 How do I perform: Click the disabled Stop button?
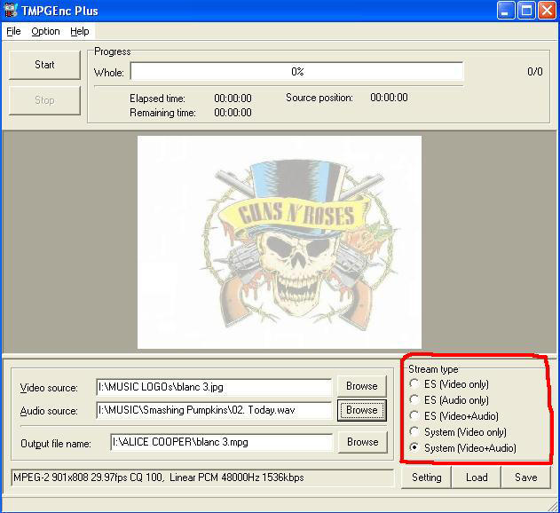[44, 100]
